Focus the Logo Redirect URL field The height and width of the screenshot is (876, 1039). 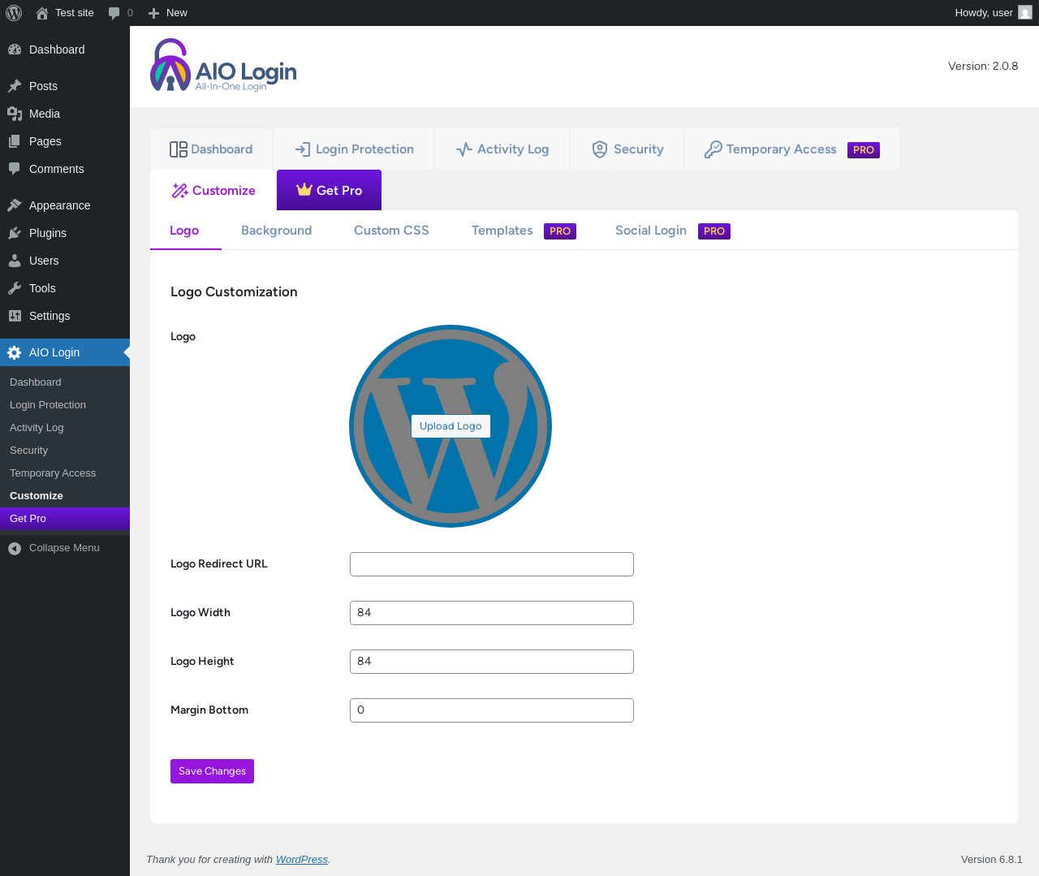[492, 564]
